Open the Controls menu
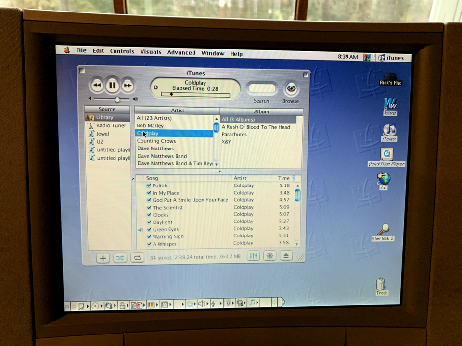This screenshot has width=462, height=346. point(122,53)
